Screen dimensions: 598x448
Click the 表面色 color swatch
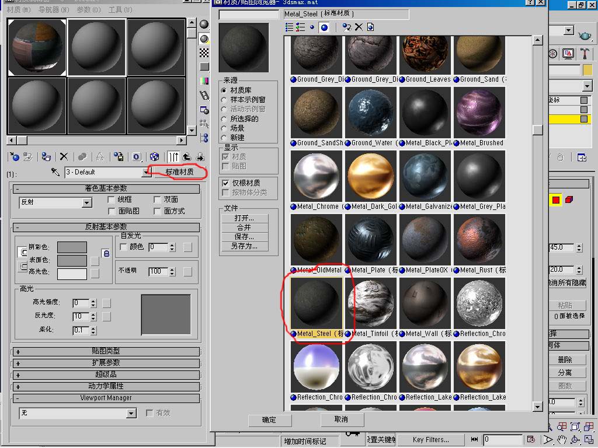(72, 261)
